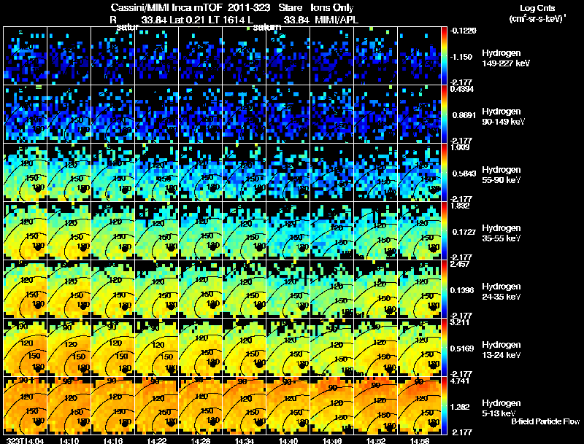Click the 'Lat 0.21' header value
The width and height of the screenshot is (584, 444).
click(x=188, y=20)
